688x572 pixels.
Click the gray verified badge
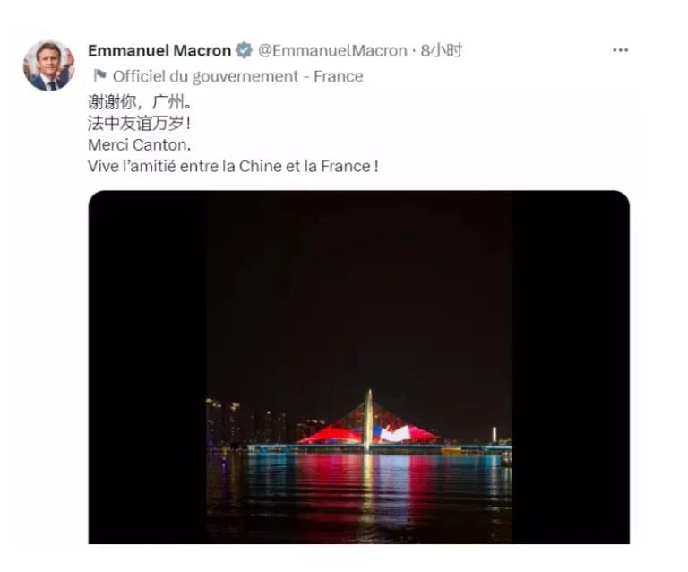(244, 50)
